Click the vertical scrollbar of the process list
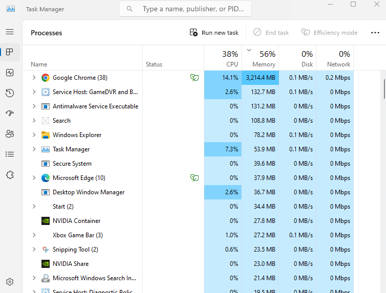Image resolution: width=386 pixels, height=293 pixels. [x=384, y=89]
